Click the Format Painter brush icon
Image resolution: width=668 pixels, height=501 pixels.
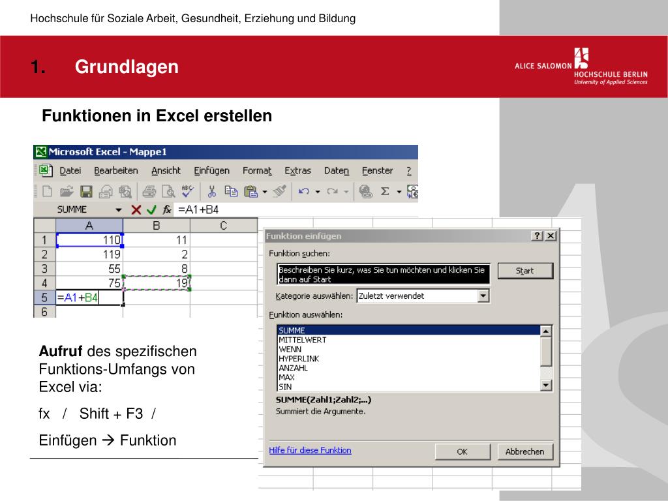tap(279, 191)
